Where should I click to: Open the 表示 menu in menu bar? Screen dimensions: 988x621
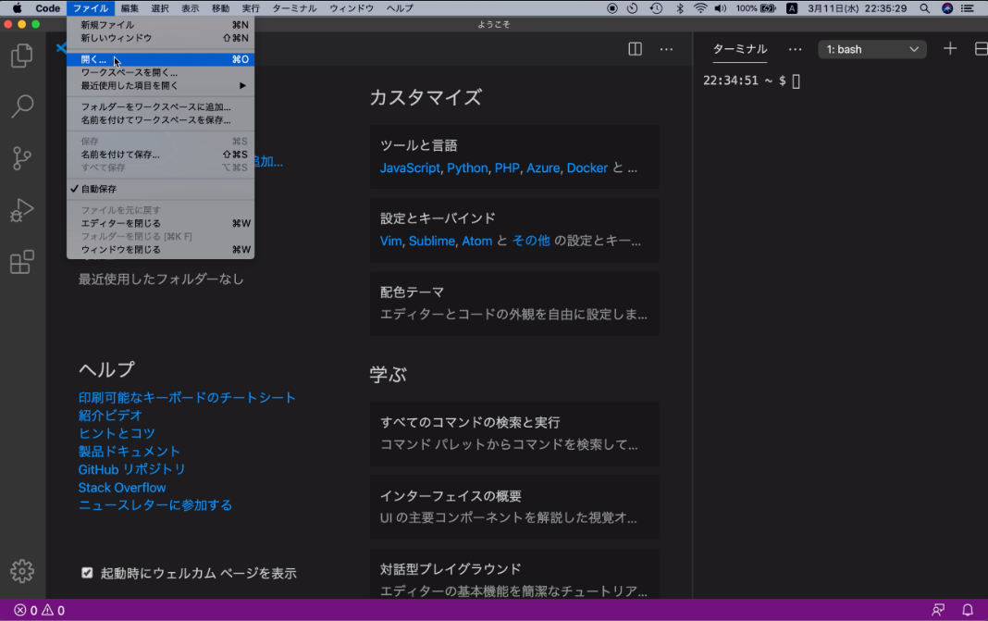[x=190, y=8]
